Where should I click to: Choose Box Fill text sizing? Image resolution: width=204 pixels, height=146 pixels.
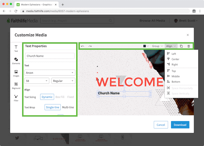click(x=60, y=97)
